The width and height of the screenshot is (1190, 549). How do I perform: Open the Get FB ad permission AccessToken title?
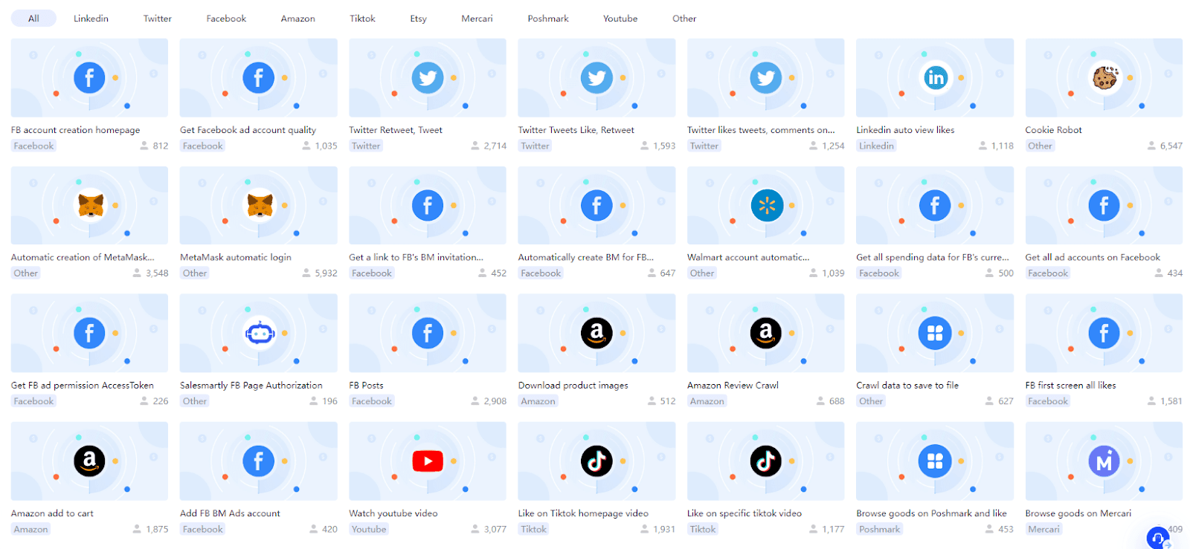[x=83, y=386]
